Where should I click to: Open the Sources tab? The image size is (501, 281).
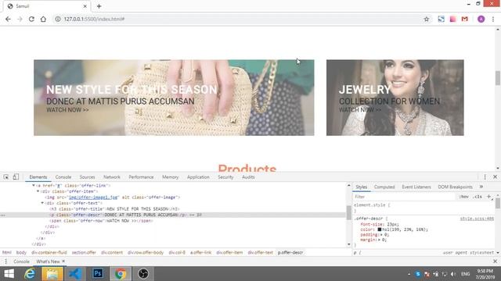click(x=87, y=177)
